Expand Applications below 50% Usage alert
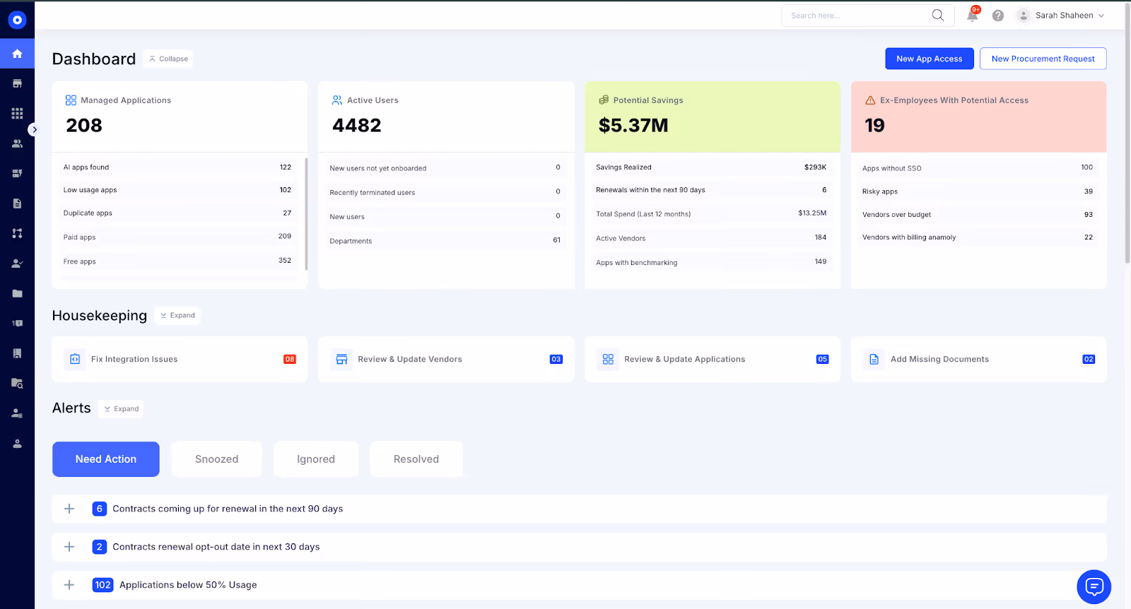 point(69,585)
